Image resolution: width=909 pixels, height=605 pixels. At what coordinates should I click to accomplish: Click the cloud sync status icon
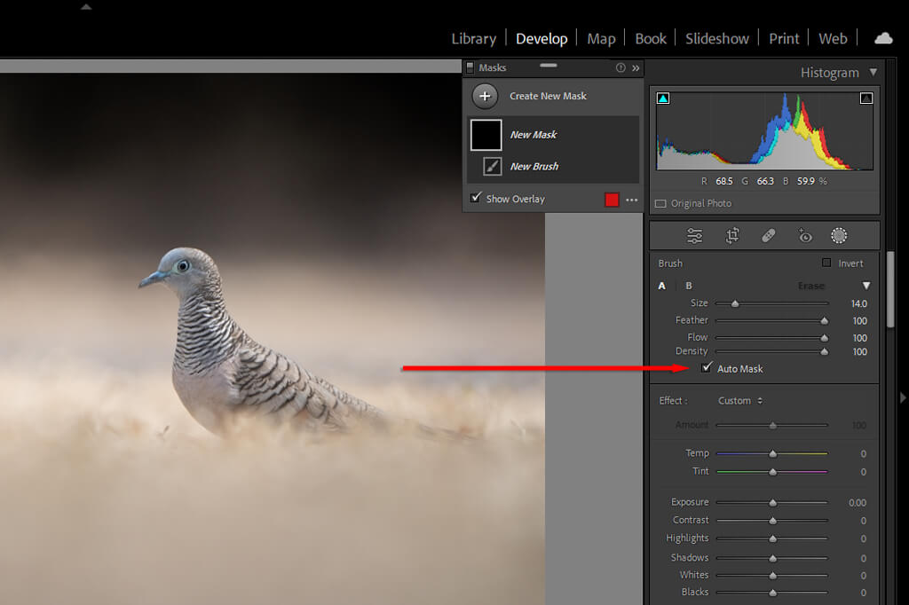pyautogui.click(x=883, y=38)
